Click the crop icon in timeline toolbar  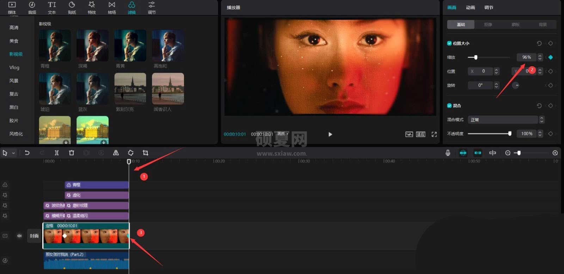point(145,153)
